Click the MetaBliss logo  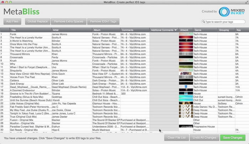tap(21, 12)
